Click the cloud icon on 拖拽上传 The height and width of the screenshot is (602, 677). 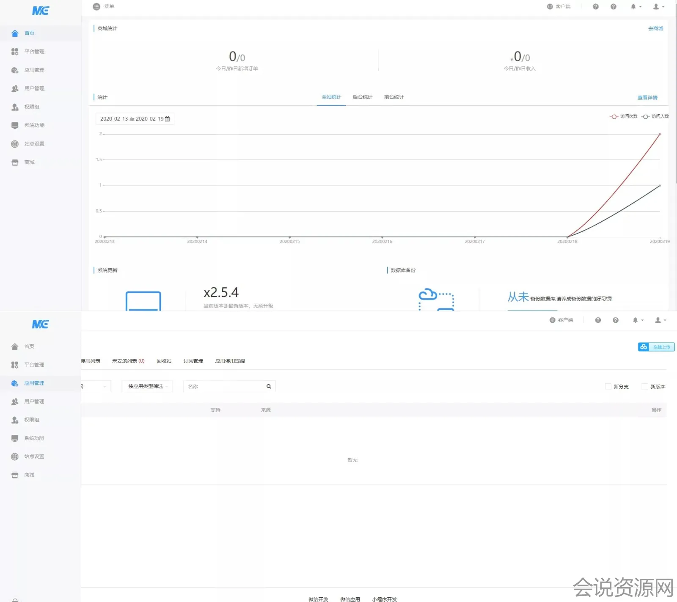(x=644, y=347)
